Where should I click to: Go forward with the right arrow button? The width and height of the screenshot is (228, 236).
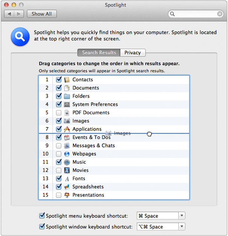coord(19,14)
